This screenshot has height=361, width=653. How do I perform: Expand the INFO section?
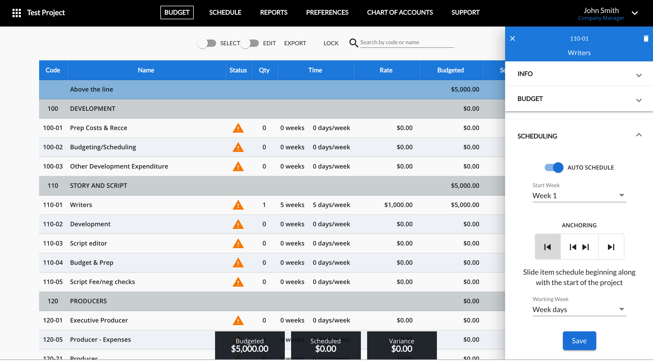tap(579, 74)
